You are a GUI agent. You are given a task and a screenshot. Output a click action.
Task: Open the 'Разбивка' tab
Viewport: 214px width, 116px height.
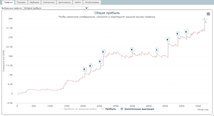coord(34,2)
